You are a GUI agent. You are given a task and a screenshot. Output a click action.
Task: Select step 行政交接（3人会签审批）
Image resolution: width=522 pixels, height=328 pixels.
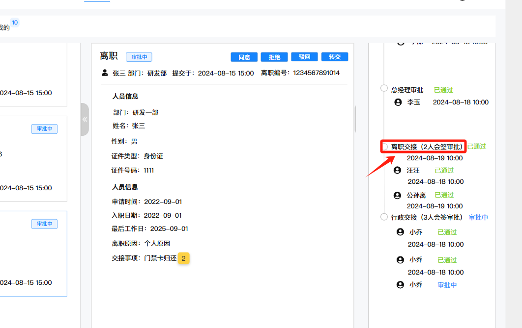tap(427, 218)
